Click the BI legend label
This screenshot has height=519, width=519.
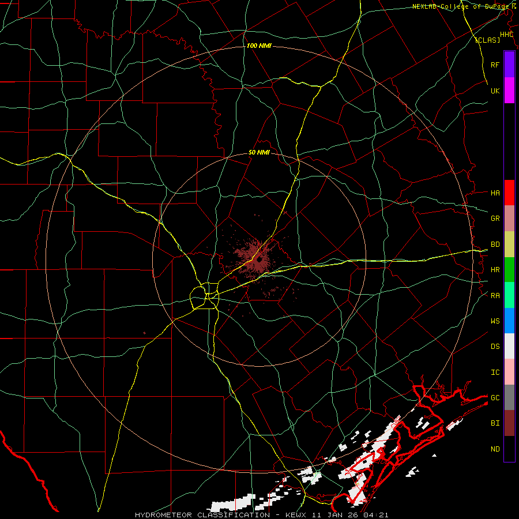[x=495, y=423]
